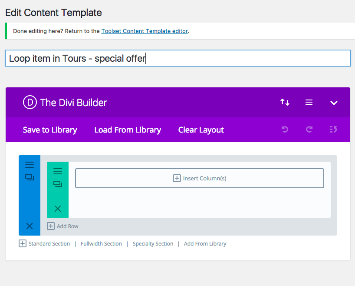Click the Edit Content Template heading
The width and height of the screenshot is (355, 286).
pos(53,13)
